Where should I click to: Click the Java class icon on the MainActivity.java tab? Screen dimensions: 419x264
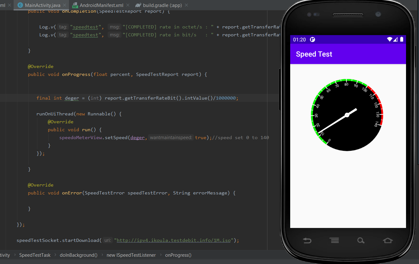pyautogui.click(x=20, y=5)
